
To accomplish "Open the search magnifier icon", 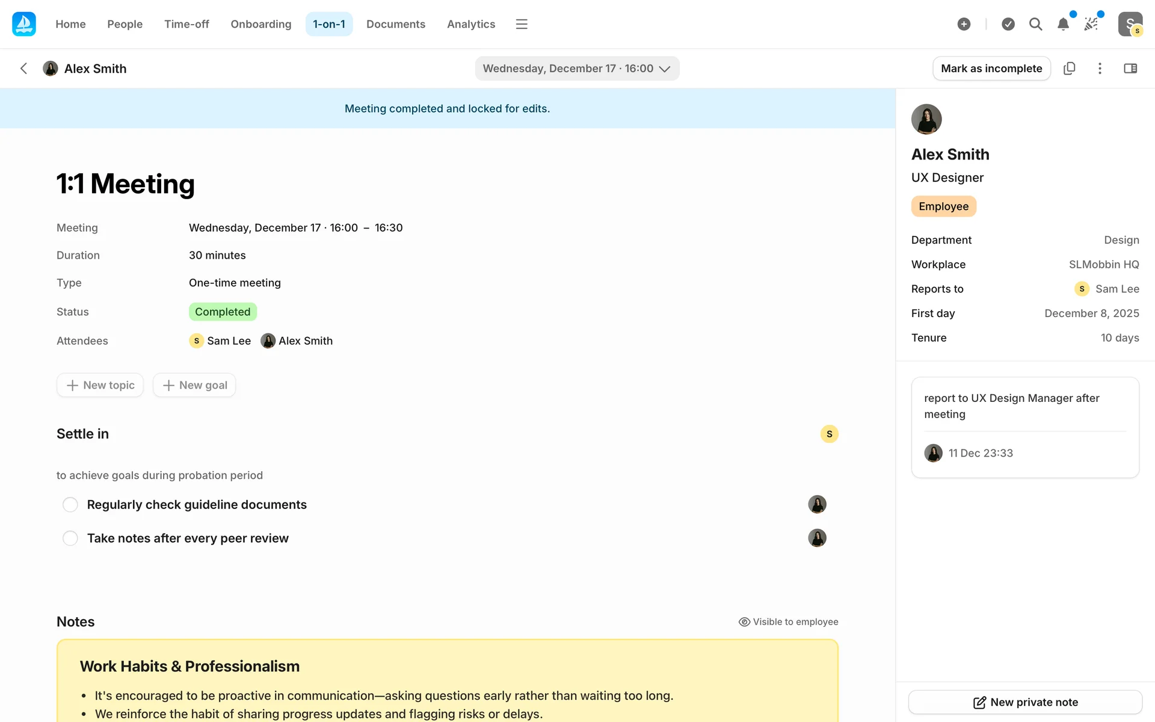I will click(x=1035, y=24).
